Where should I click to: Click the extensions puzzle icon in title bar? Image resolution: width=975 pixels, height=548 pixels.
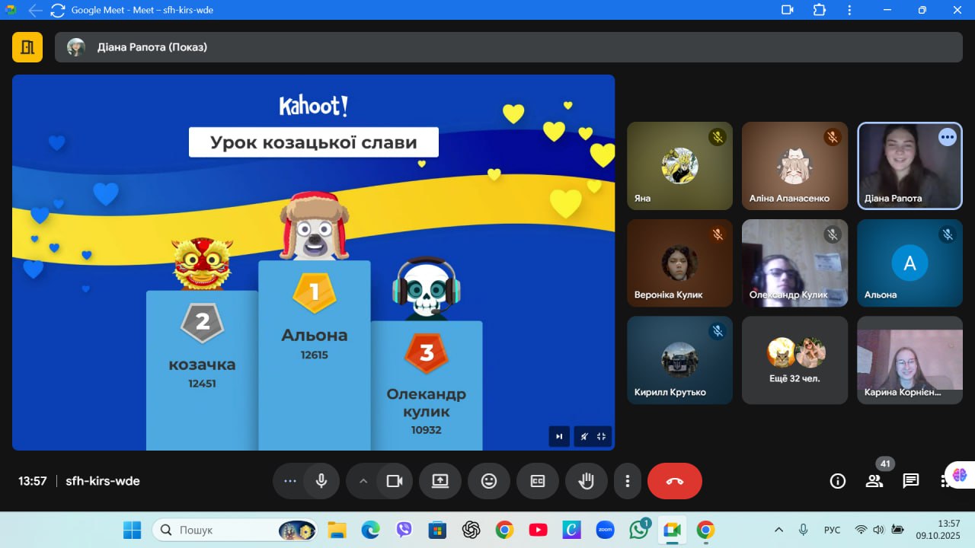click(x=820, y=10)
